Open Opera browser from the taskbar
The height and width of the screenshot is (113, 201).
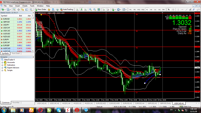tap(40, 110)
